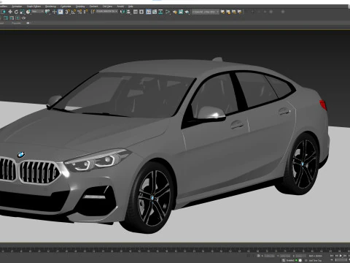Open the Schematic View icon
The height and width of the screenshot is (263, 350).
(x=160, y=12)
